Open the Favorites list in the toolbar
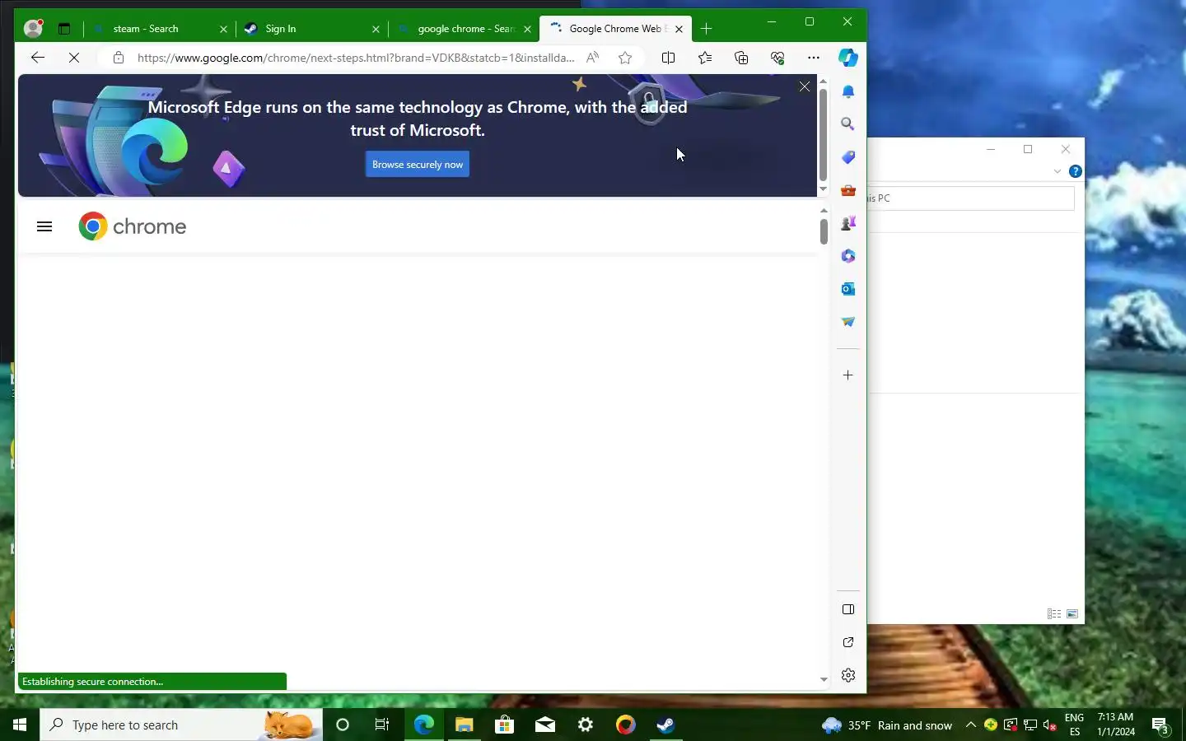The width and height of the screenshot is (1186, 741). click(x=705, y=58)
